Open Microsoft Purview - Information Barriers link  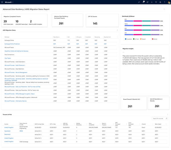tap(16, 101)
